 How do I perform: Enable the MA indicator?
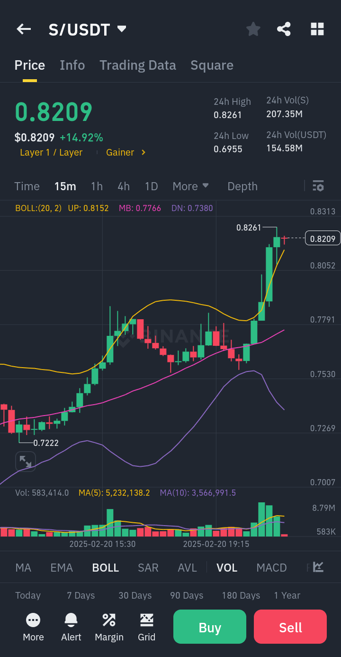pos(23,567)
